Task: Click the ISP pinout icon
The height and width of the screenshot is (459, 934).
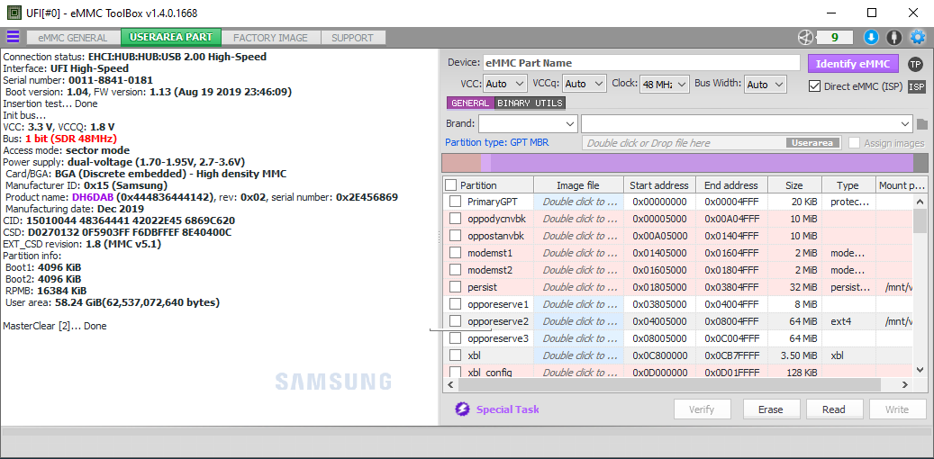Action: 917,87
